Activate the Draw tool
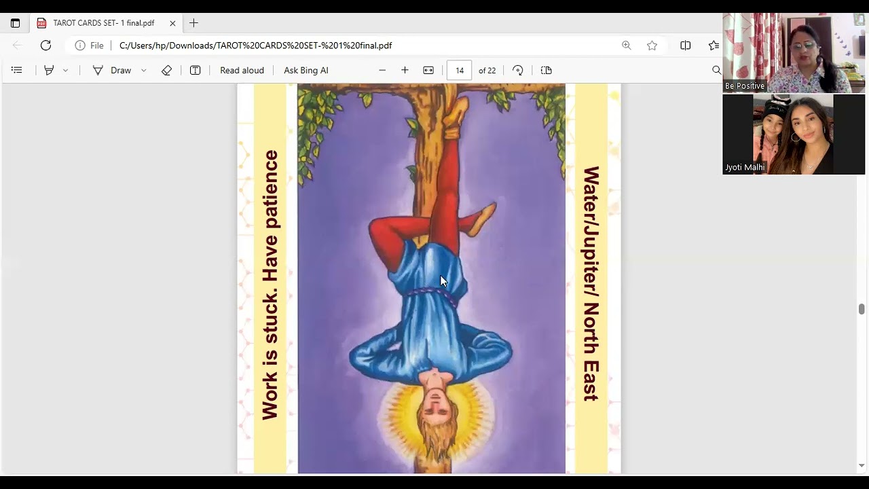869x489 pixels. 111,70
